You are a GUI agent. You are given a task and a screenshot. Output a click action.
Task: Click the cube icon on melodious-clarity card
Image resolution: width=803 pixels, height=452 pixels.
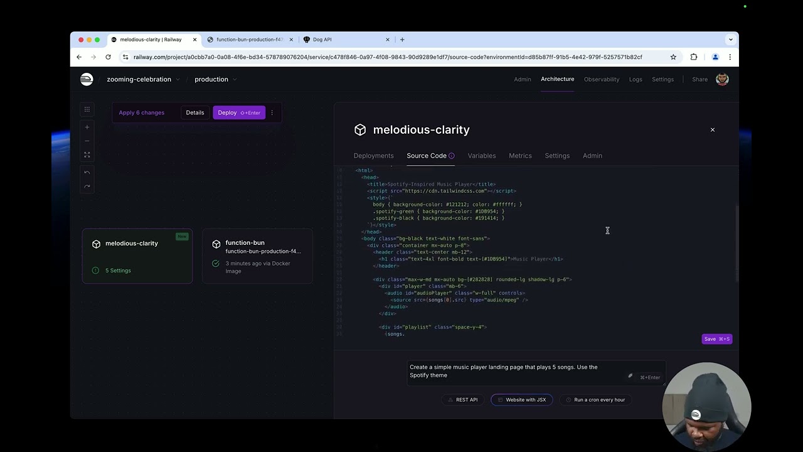pos(96,244)
